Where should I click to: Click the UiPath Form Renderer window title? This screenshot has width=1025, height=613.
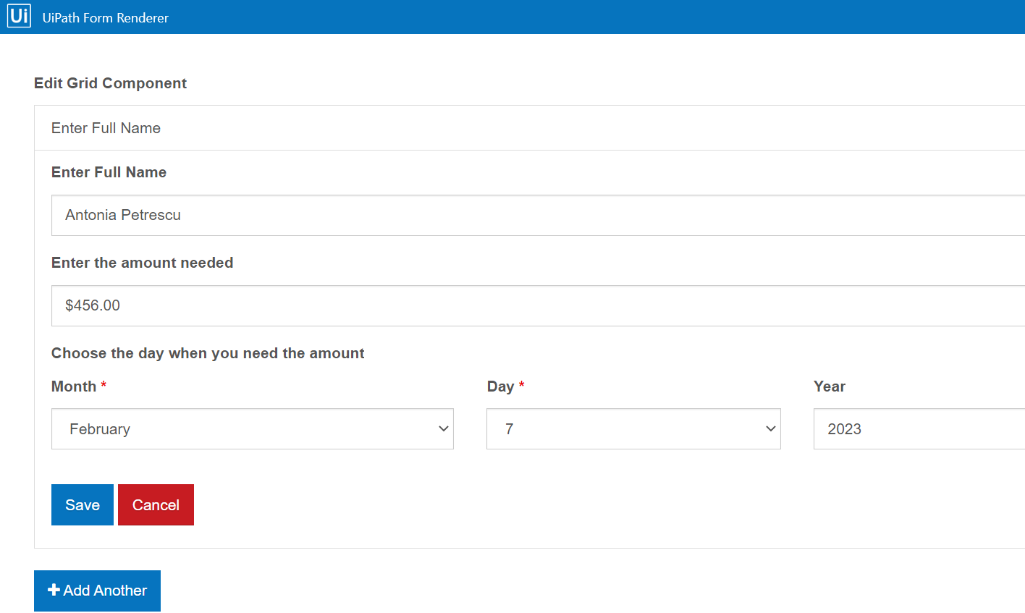coord(106,18)
